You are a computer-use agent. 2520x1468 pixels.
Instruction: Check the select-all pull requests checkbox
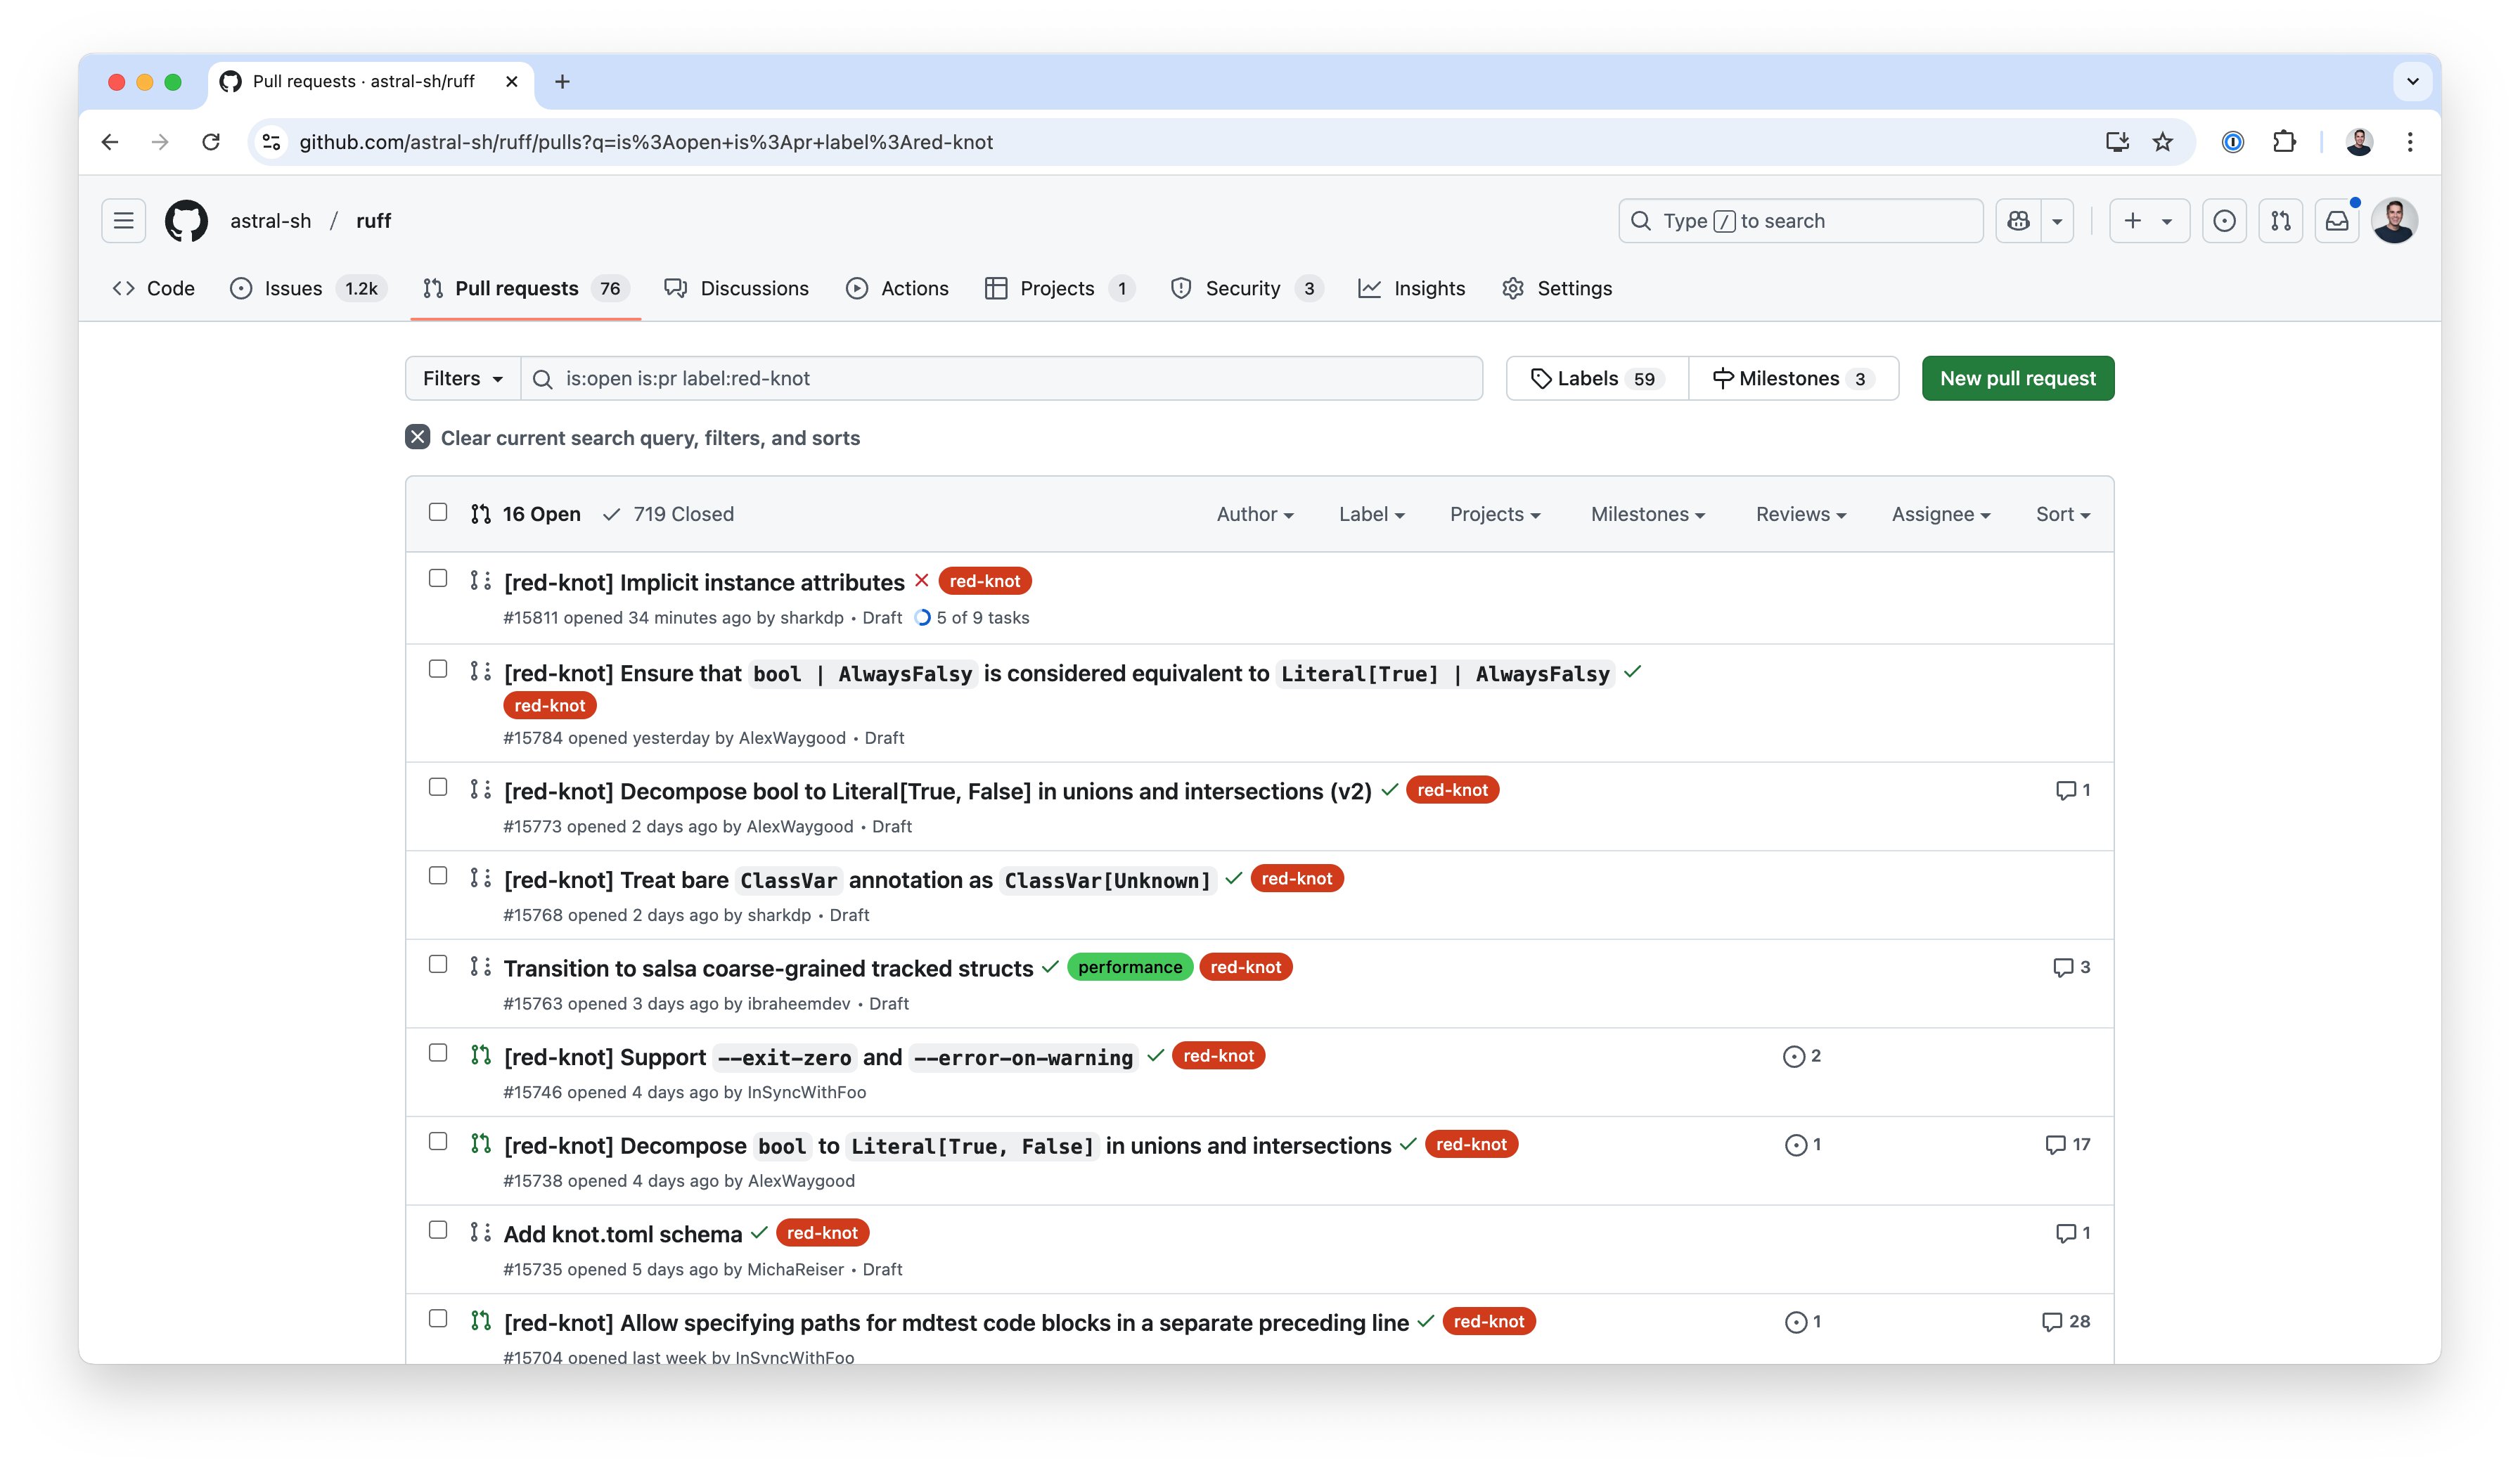[x=438, y=512]
